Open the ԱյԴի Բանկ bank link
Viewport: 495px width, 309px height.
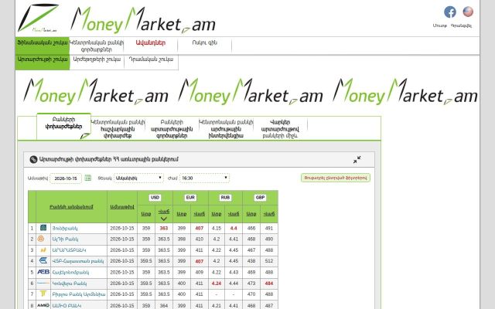coord(65,239)
